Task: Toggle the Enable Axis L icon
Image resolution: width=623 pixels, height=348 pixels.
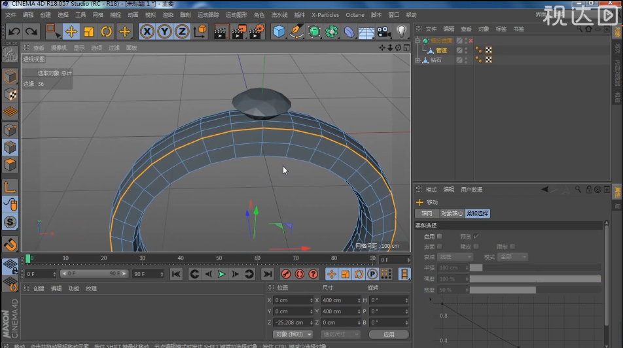Action: 10,186
